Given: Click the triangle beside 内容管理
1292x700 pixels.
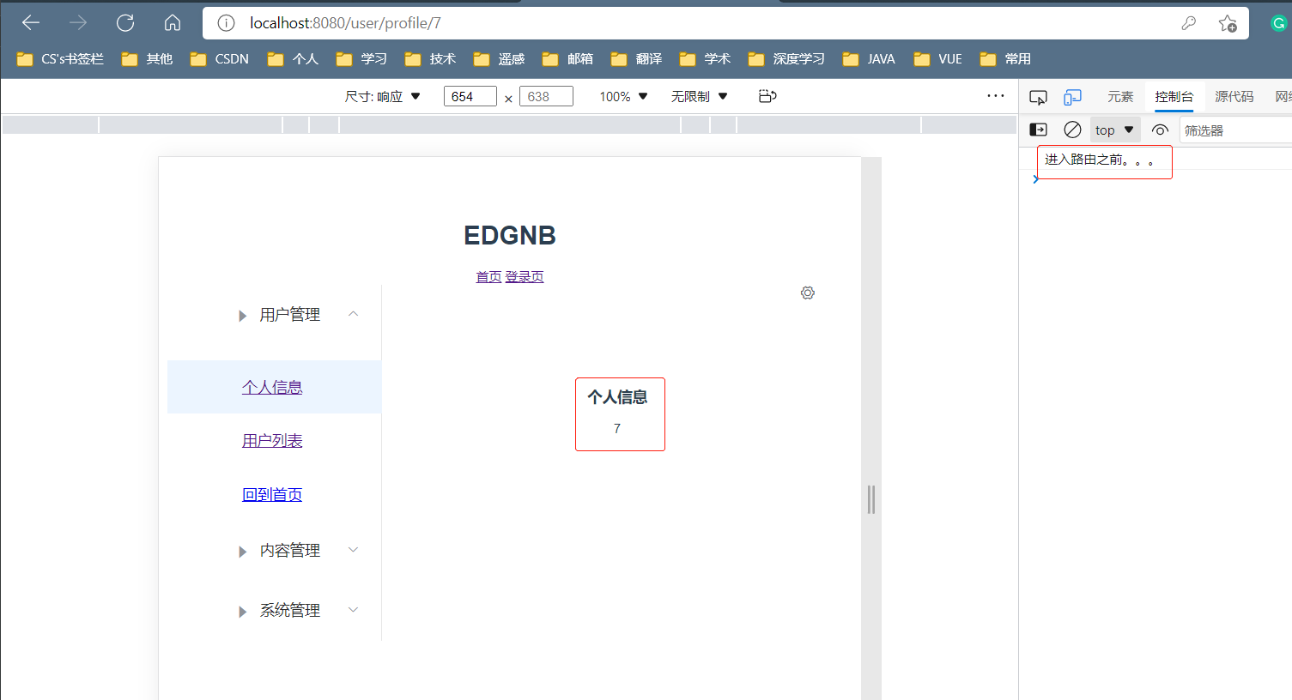Looking at the screenshot, I should (x=242, y=552).
